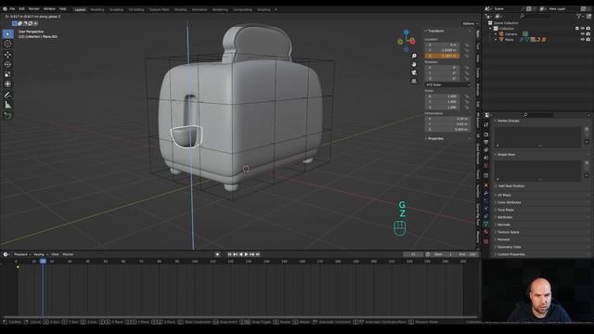The image size is (594, 334).
Task: Switch perspective/orthographic view grid icon
Action: click(x=414, y=81)
